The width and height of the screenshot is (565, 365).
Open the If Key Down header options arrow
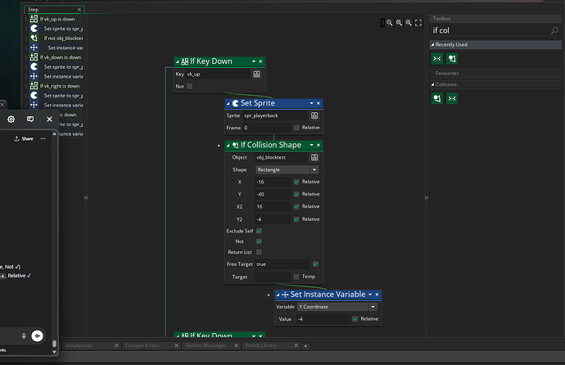coord(254,61)
